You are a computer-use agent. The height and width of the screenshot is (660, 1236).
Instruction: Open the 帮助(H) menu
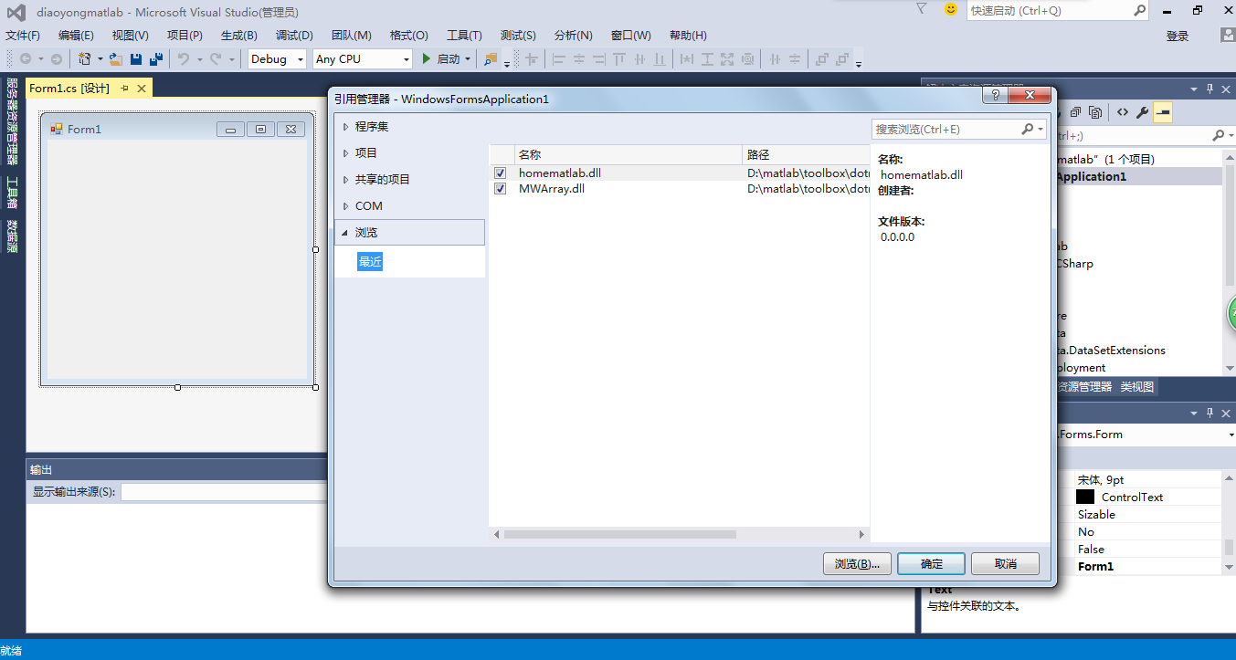(x=688, y=36)
